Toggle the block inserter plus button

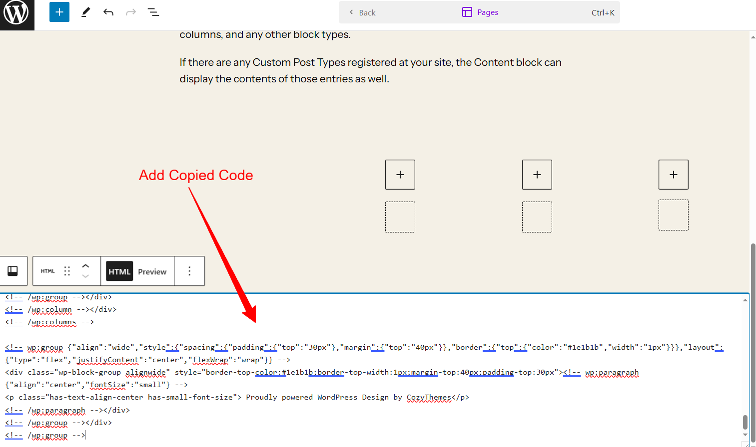pyautogui.click(x=59, y=12)
